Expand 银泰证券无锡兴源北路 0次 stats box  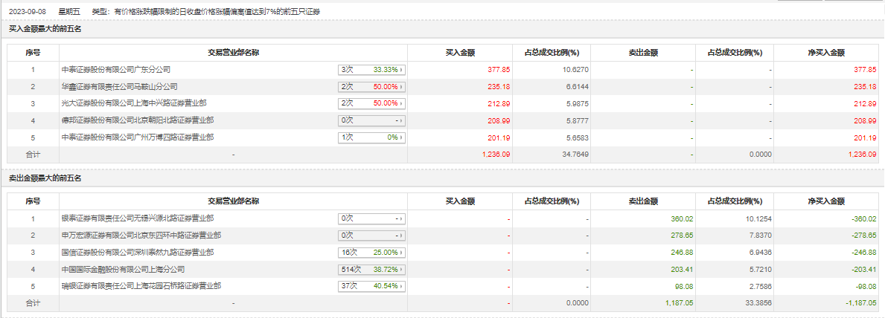click(x=372, y=218)
